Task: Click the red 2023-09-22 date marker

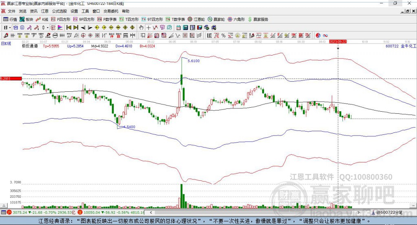Action: click(338, 42)
